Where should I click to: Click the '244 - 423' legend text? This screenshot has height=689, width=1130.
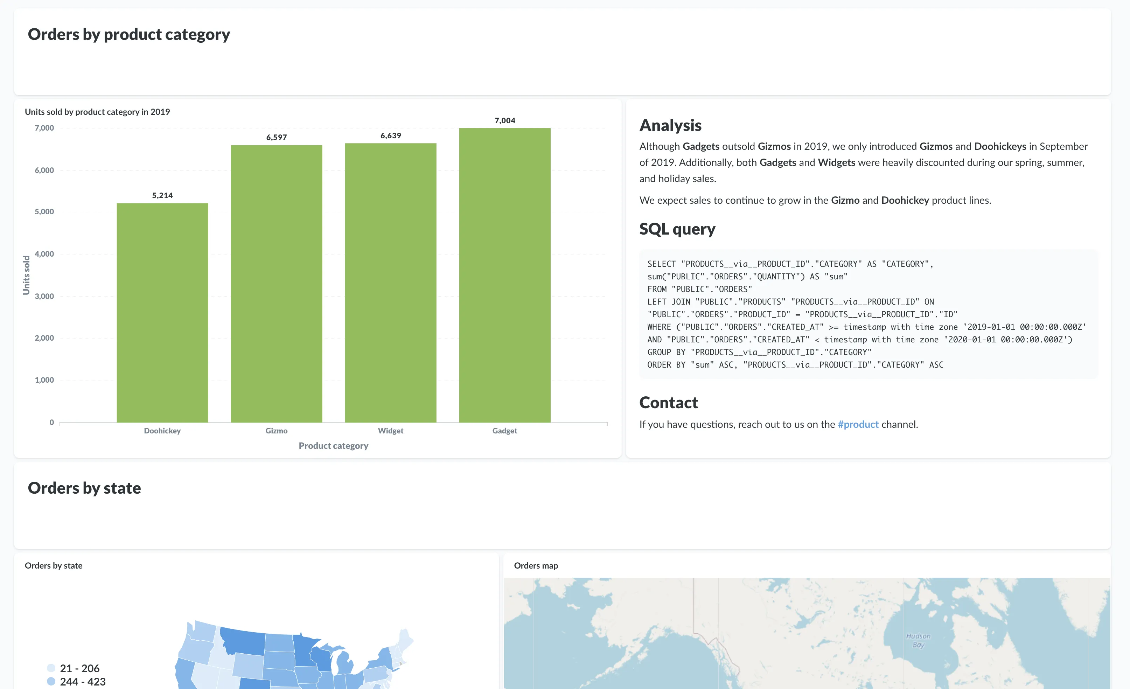click(x=83, y=682)
